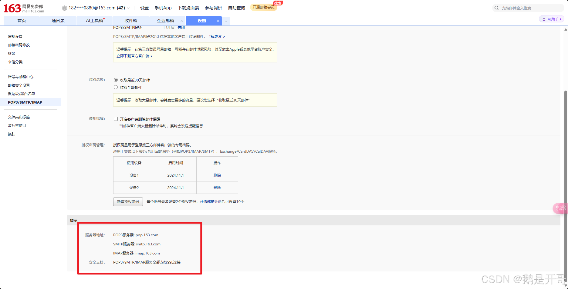Click the account avatar icon beside the email address
The image size is (568, 289).
tap(64, 8)
